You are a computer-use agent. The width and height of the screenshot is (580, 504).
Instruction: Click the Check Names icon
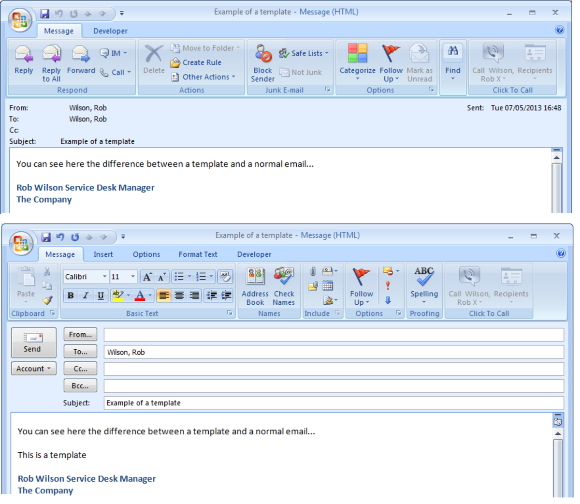click(284, 286)
